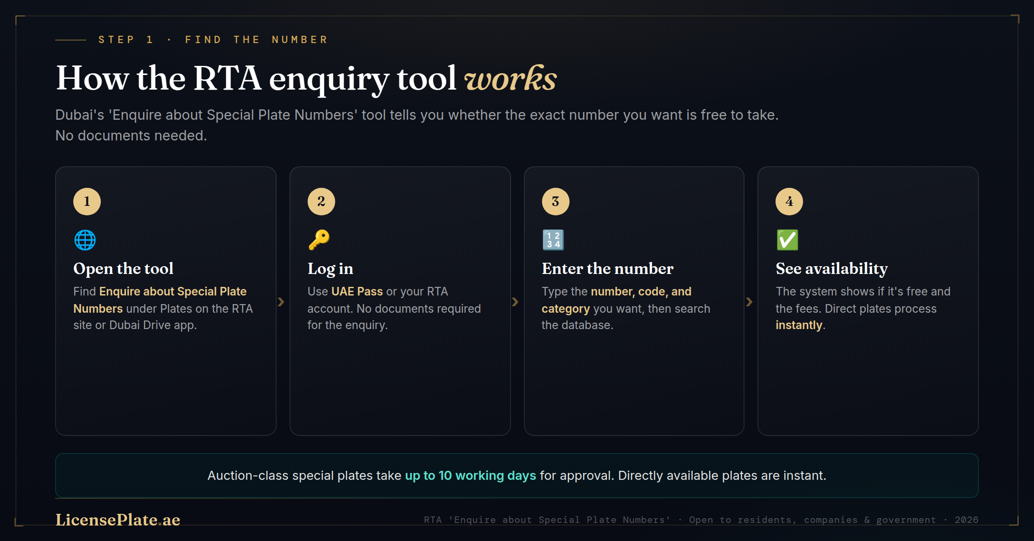Click the chevron between steps 3 and 4
This screenshot has height=541, width=1034.
[749, 302]
